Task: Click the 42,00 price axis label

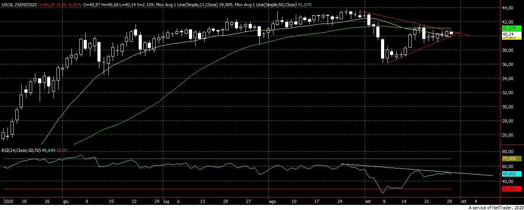Action: 508,22
